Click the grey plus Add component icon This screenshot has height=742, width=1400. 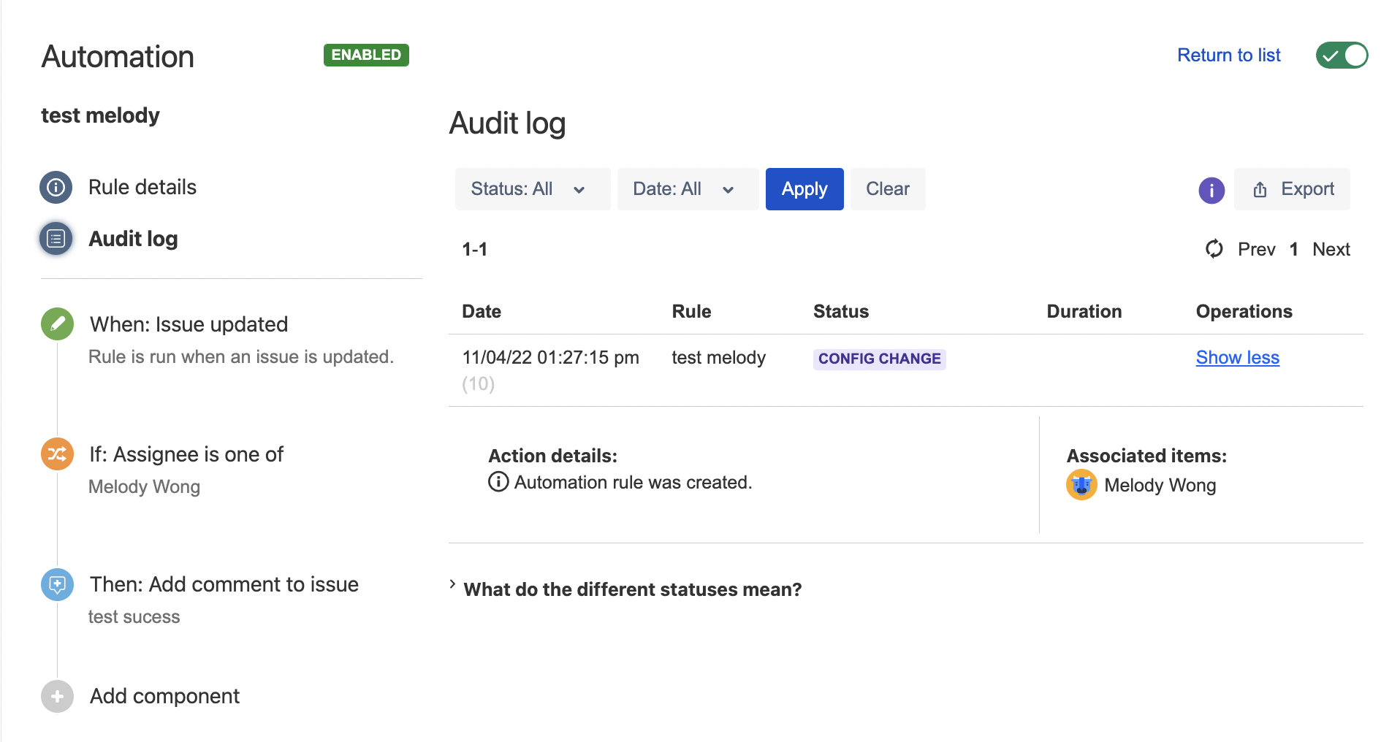tap(57, 696)
